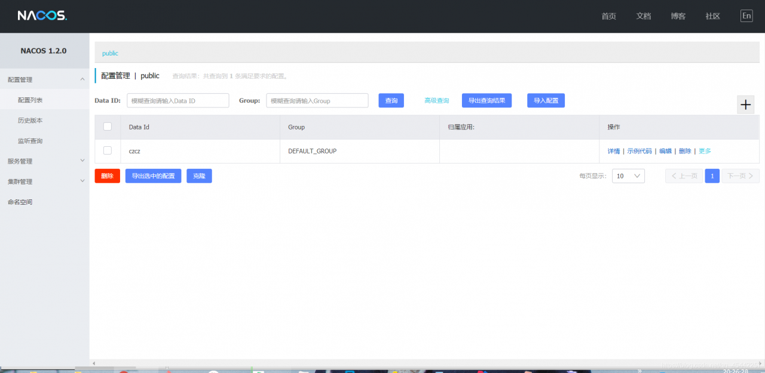Check the checkbox for the czcz row
This screenshot has width=765, height=373.
tap(108, 150)
